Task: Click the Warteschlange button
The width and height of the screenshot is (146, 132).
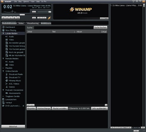Action: pos(44,108)
